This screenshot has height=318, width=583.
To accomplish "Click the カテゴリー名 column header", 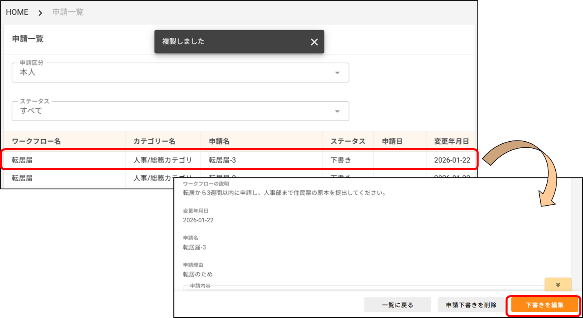I will click(154, 141).
